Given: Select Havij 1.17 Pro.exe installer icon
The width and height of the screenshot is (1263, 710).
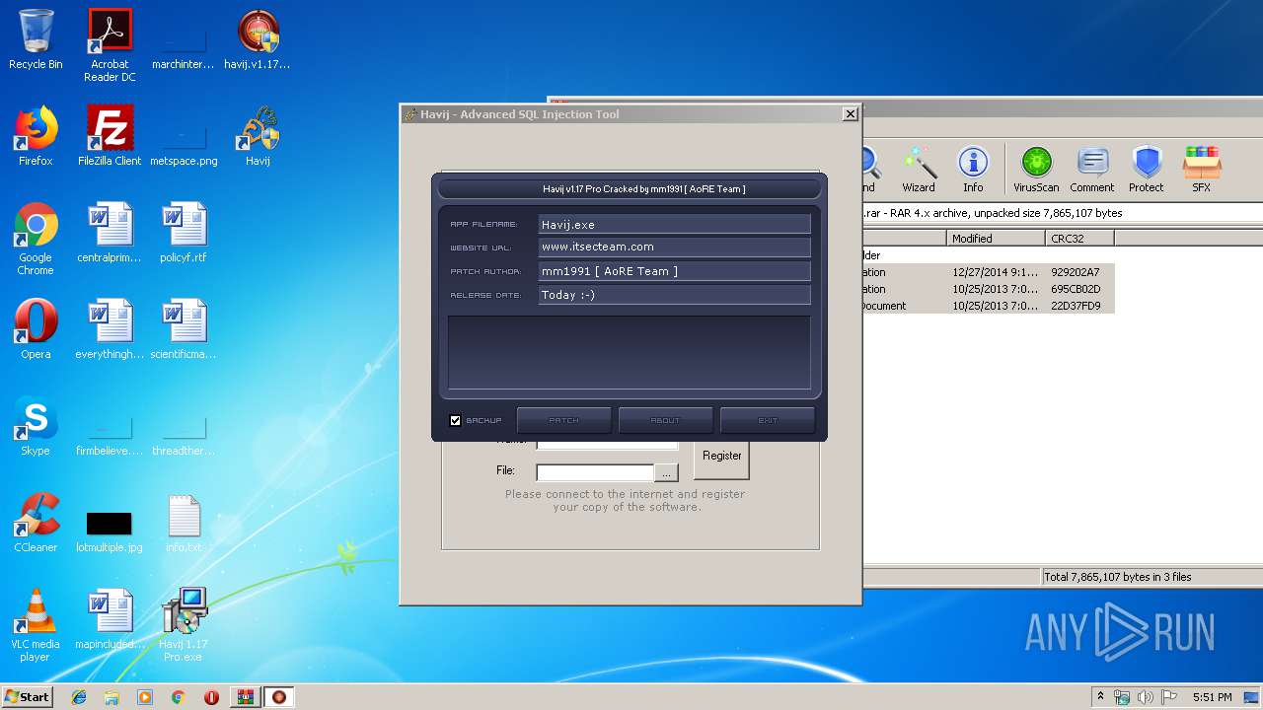Looking at the screenshot, I should click(184, 625).
